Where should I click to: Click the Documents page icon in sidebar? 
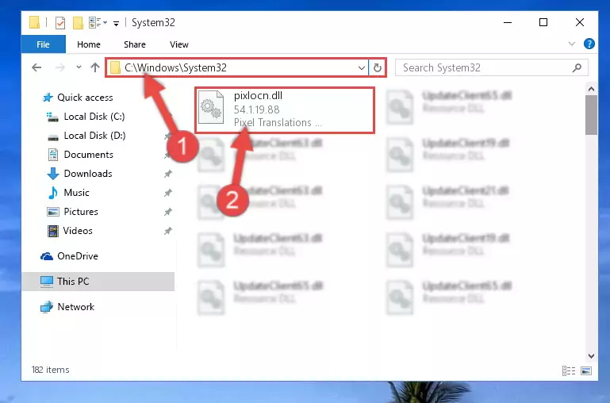click(x=53, y=155)
